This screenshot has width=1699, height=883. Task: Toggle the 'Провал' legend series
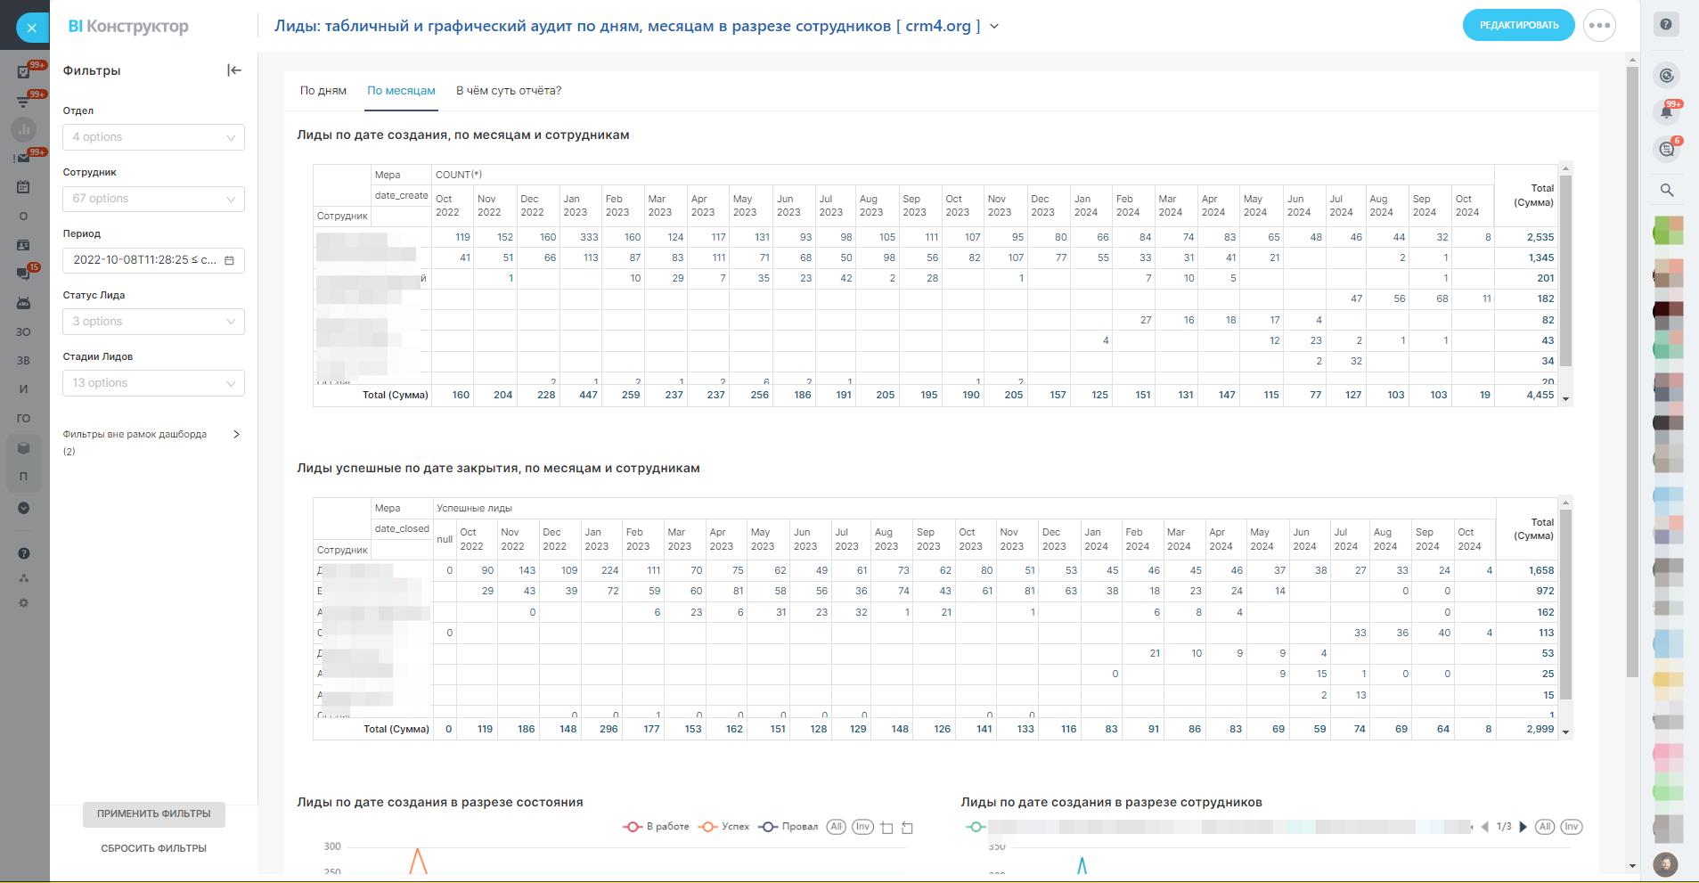pos(788,827)
